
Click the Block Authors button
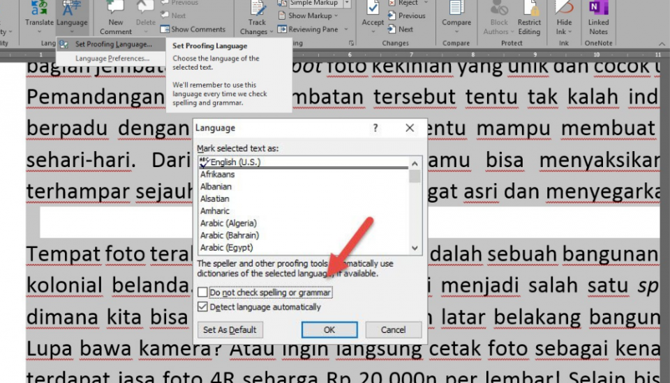click(498, 17)
